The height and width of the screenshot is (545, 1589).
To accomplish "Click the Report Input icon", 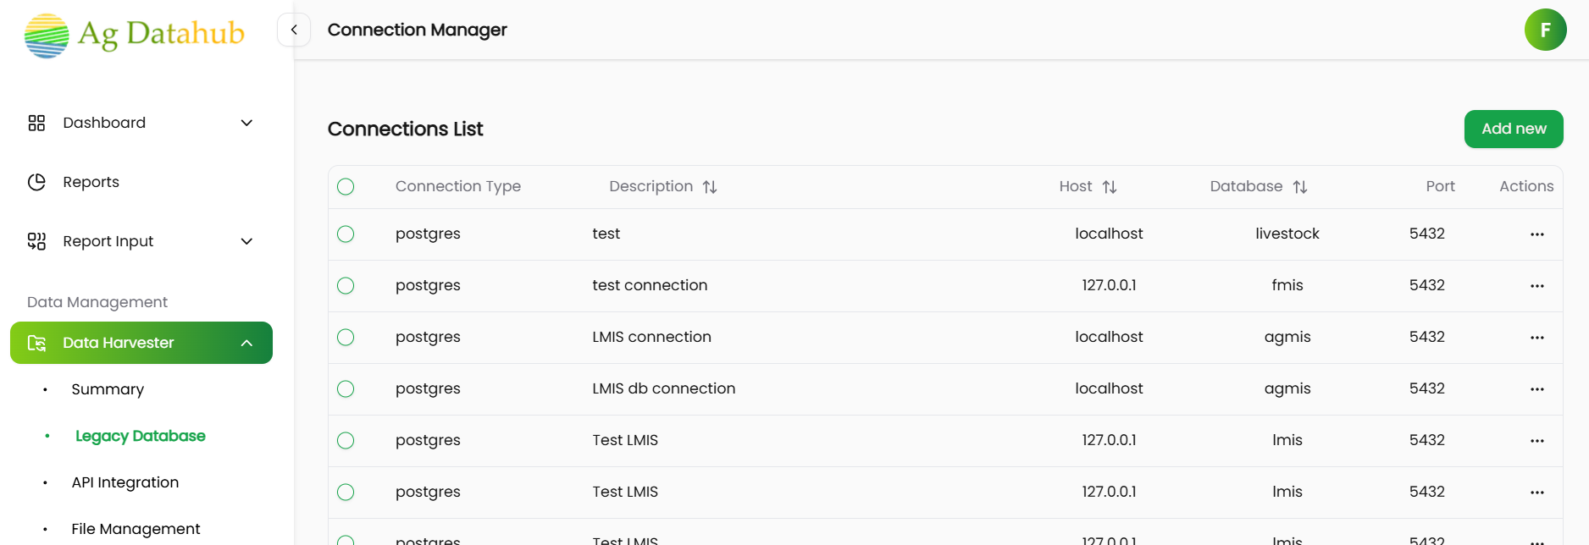I will (x=36, y=241).
